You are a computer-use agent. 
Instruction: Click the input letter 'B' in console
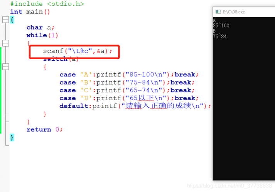pos(214,31)
